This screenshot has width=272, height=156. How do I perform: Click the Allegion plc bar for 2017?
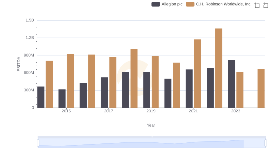[104, 92]
